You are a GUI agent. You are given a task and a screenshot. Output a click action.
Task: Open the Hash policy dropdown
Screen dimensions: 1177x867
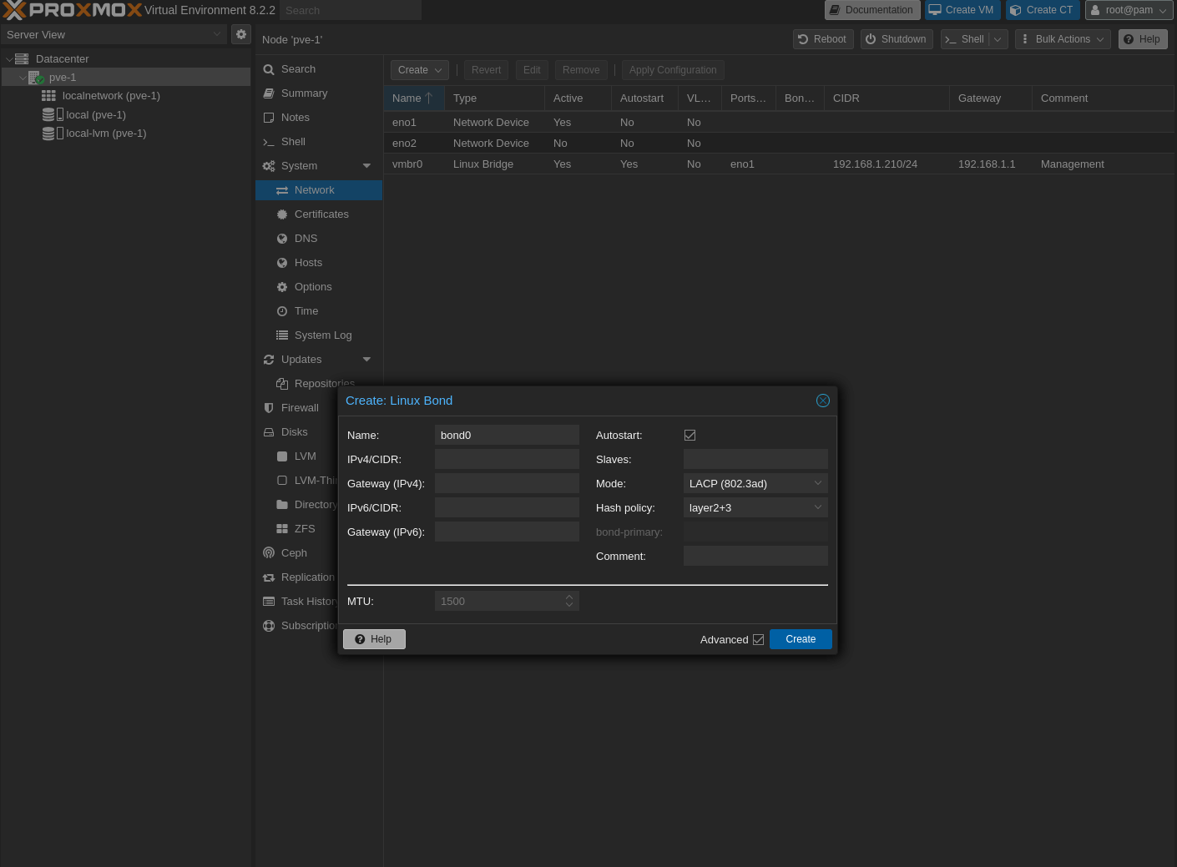pos(755,508)
